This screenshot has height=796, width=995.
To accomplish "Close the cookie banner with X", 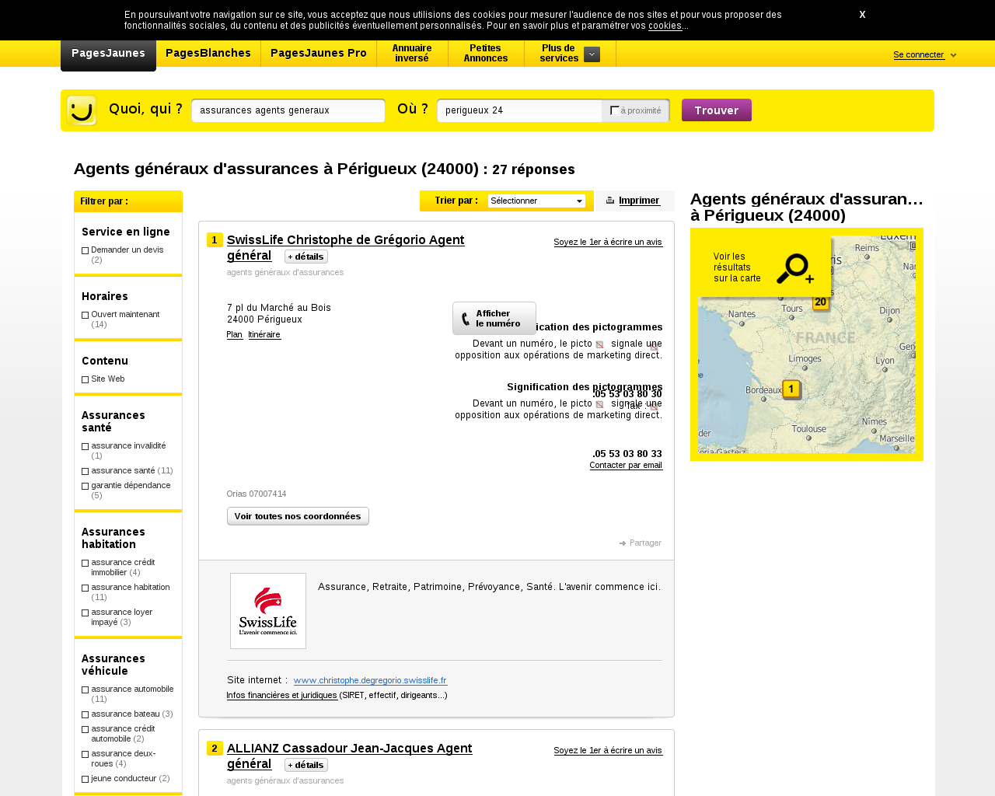I will click(862, 15).
